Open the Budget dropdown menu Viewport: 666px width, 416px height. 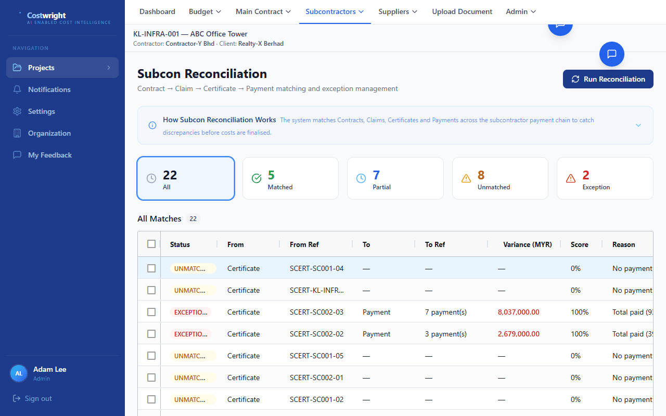tap(205, 11)
